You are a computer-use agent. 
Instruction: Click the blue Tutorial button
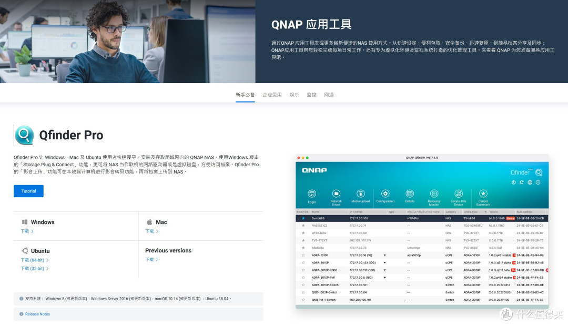tap(28, 191)
